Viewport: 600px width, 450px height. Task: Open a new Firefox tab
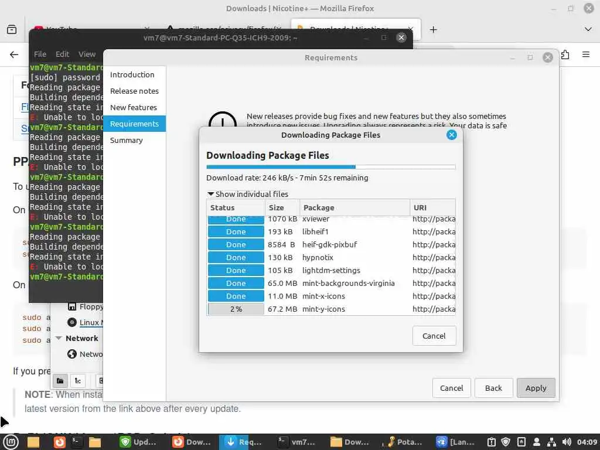point(433,29)
